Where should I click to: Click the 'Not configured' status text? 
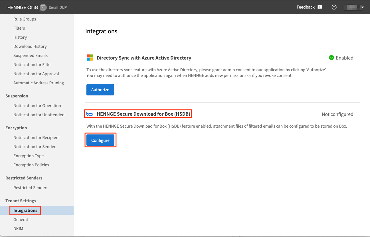337,114
